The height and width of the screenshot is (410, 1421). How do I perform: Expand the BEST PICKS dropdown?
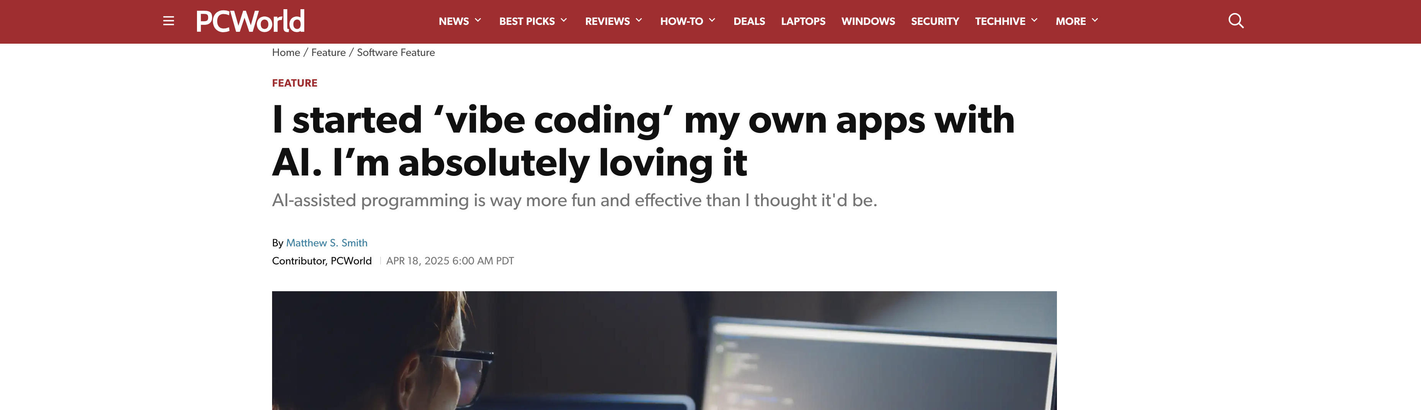tap(564, 20)
